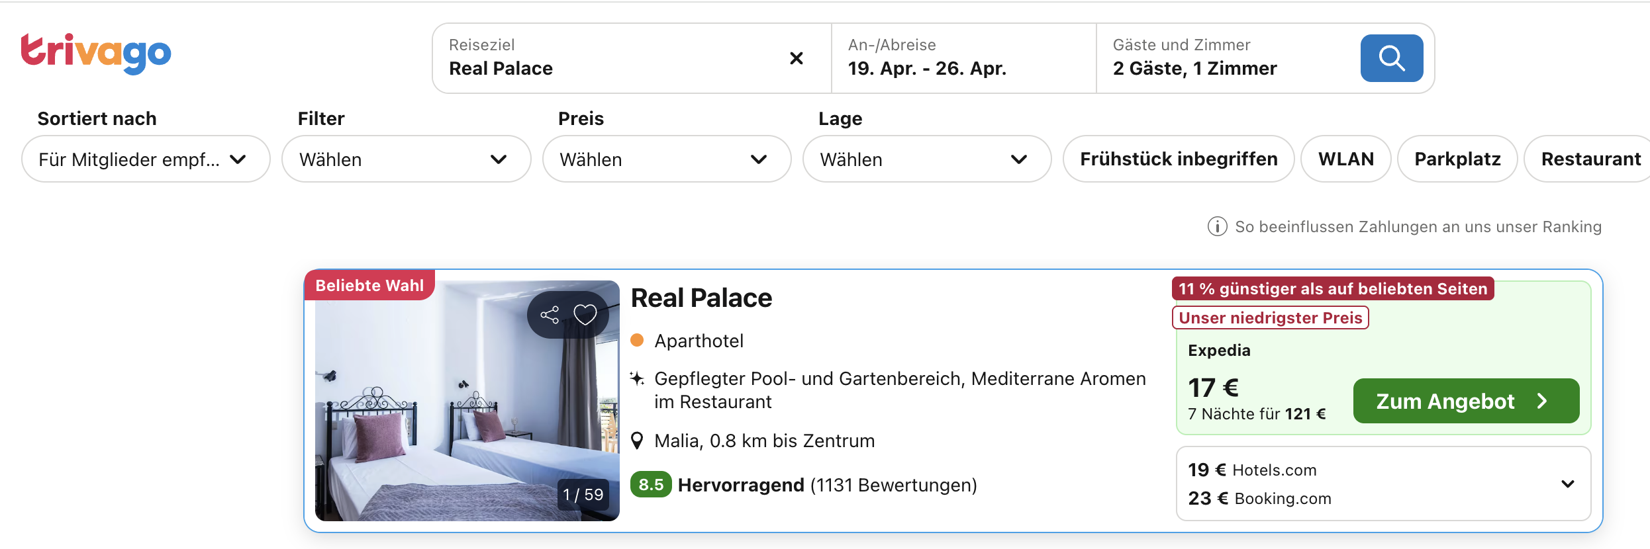Open the Real Palace hotel title
Viewport: 1650px width, 549px height.
(701, 298)
